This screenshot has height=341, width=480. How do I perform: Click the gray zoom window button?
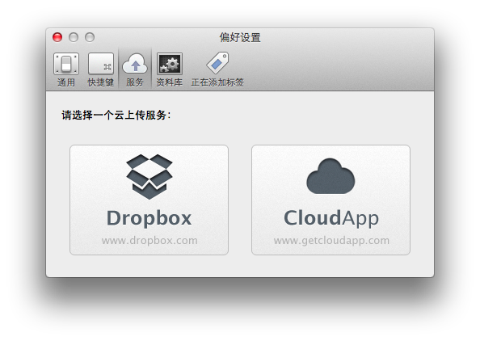click(90, 37)
